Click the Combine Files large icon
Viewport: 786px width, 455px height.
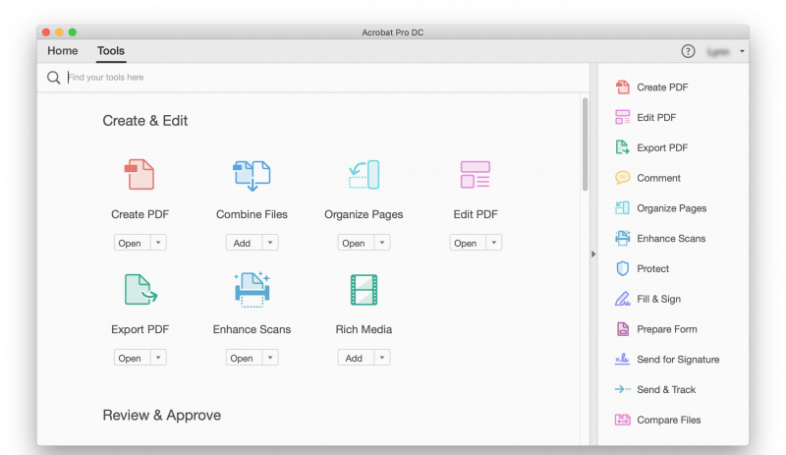[x=252, y=176]
